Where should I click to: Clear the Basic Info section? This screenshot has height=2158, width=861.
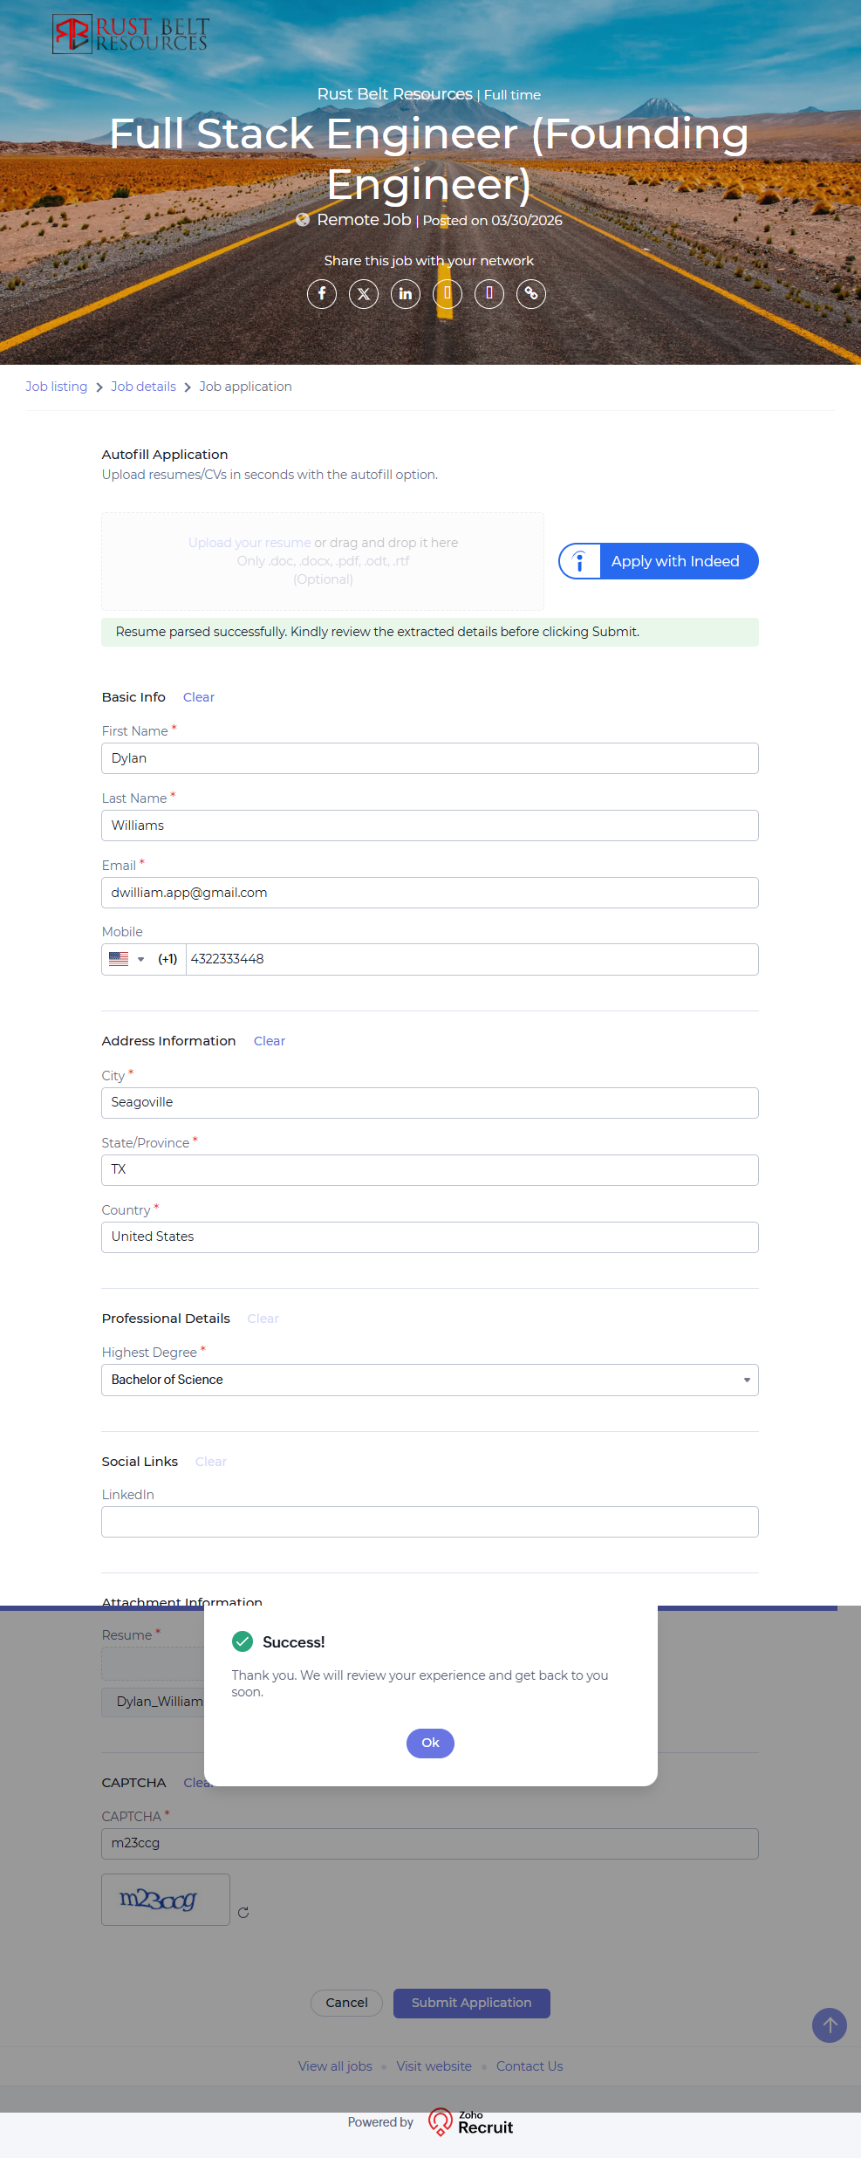[199, 697]
